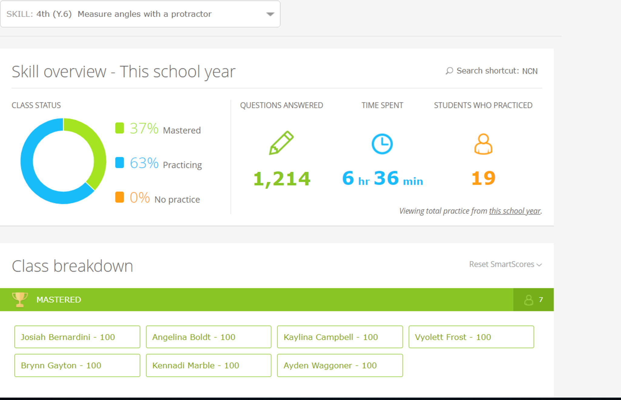621x400 pixels.
Task: Click the orange student person icon
Action: 483,144
